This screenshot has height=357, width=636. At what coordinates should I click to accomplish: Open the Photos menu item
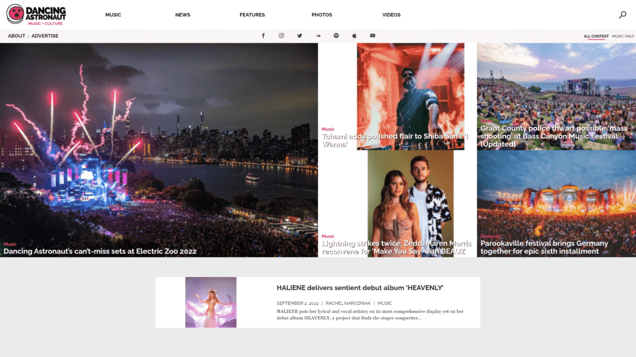coord(322,15)
